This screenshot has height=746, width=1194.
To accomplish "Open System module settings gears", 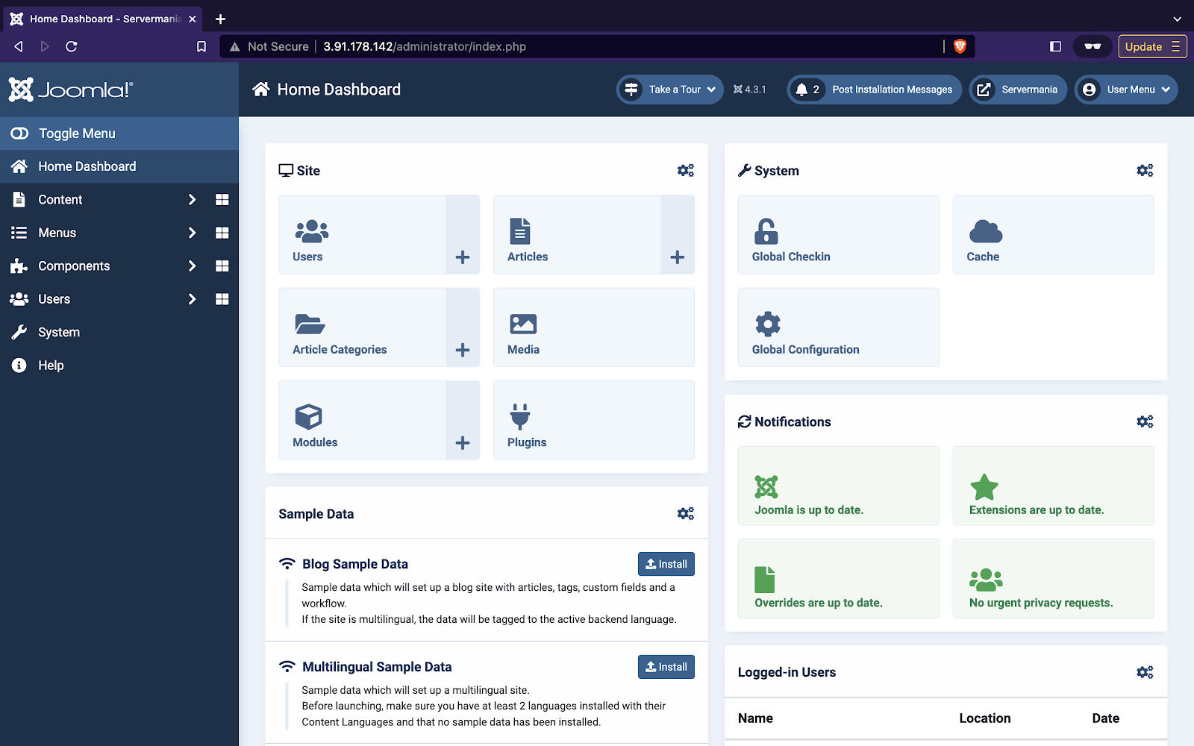I will point(1145,171).
